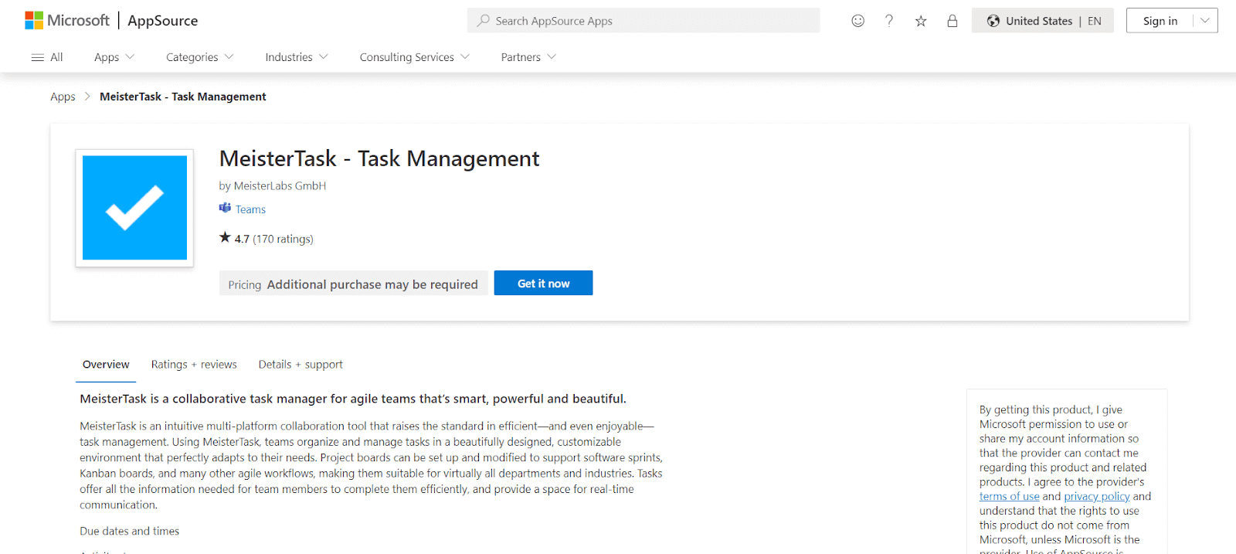This screenshot has height=554, width=1236.
Task: Click the lock privacy icon
Action: click(x=952, y=21)
